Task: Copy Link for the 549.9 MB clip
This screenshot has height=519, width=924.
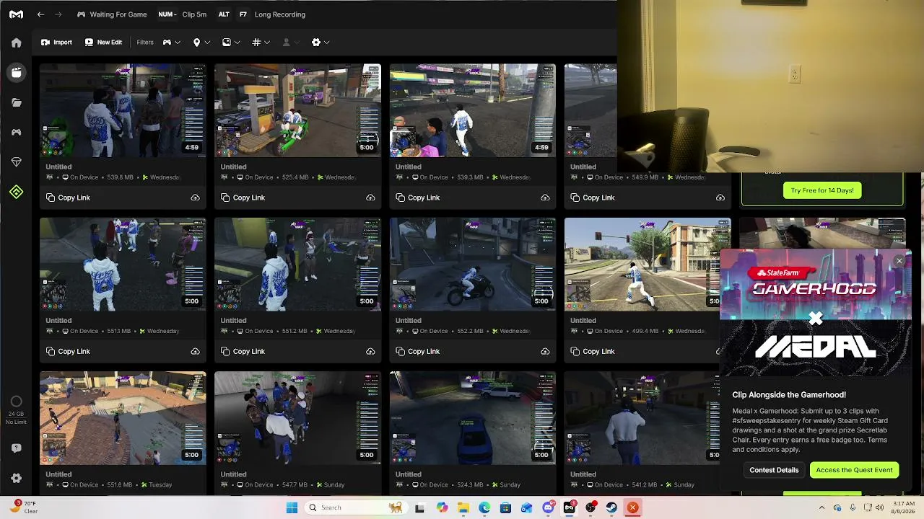Action: pos(592,198)
